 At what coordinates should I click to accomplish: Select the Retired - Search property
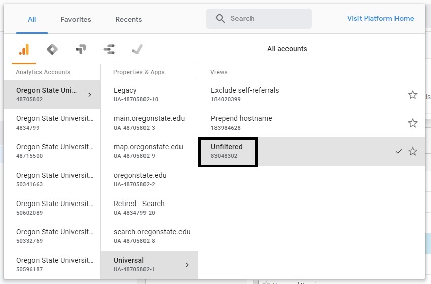pos(149,208)
